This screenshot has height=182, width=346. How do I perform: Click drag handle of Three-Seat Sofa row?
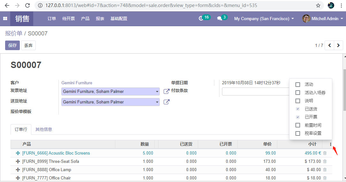point(18,162)
